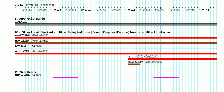Click ruler position 122665k

101,10
